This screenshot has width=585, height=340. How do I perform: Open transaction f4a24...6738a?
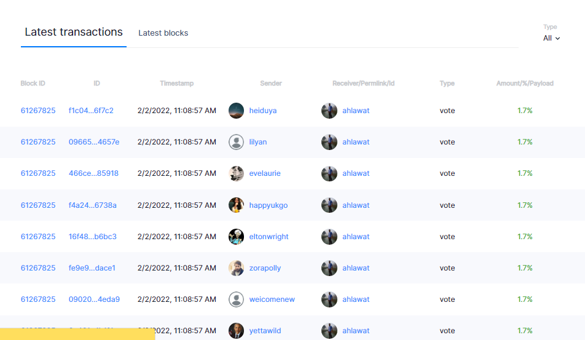pyautogui.click(x=93, y=205)
